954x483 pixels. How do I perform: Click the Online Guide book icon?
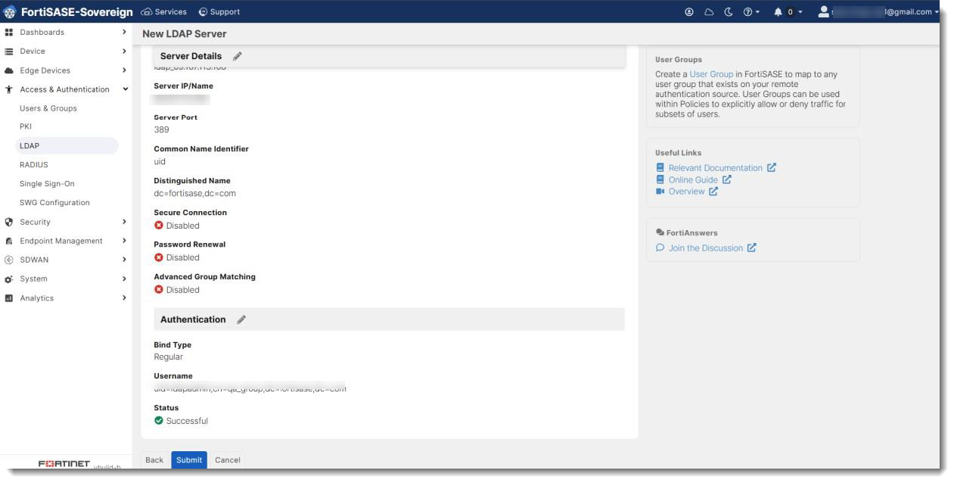click(660, 180)
